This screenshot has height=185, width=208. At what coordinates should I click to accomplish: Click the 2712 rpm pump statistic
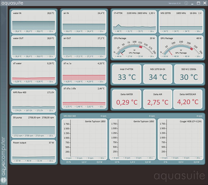[18, 136]
